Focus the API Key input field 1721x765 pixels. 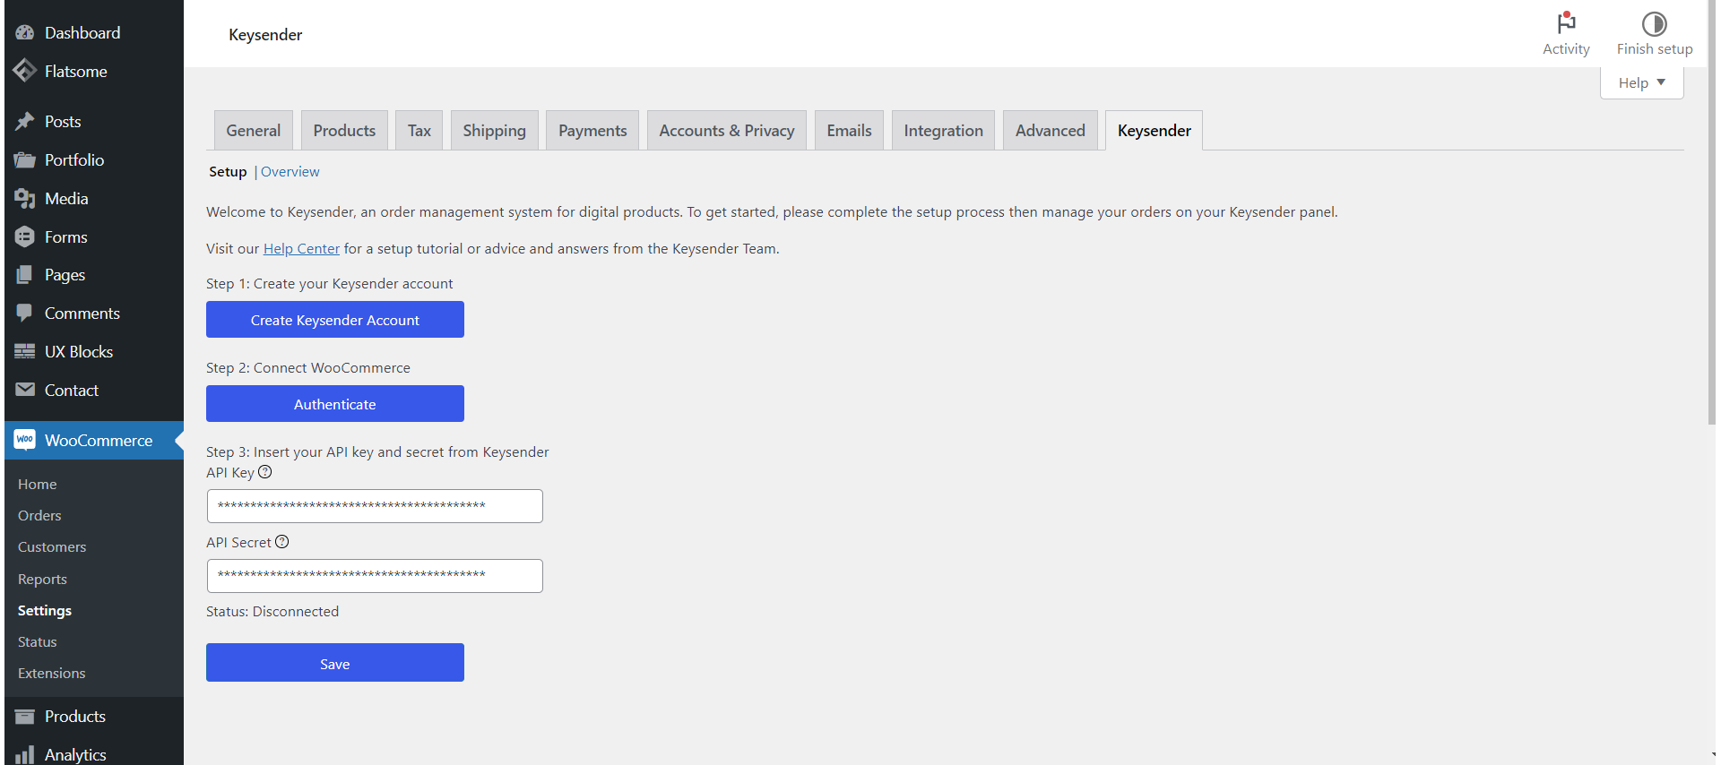tap(375, 506)
